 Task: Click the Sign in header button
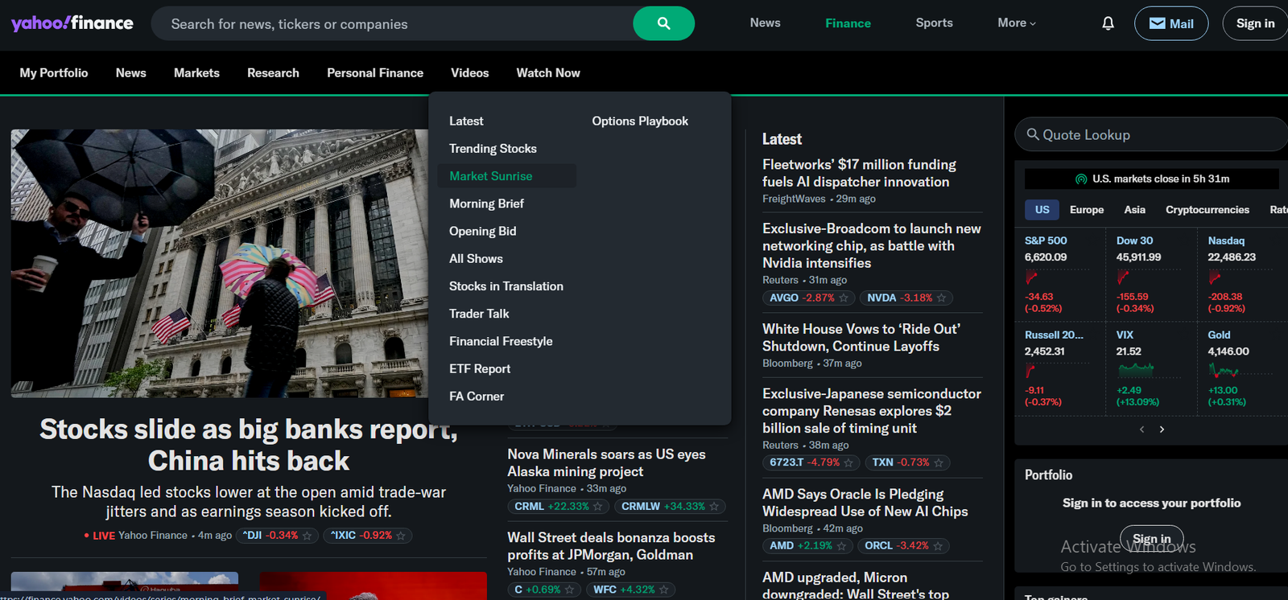[1255, 23]
